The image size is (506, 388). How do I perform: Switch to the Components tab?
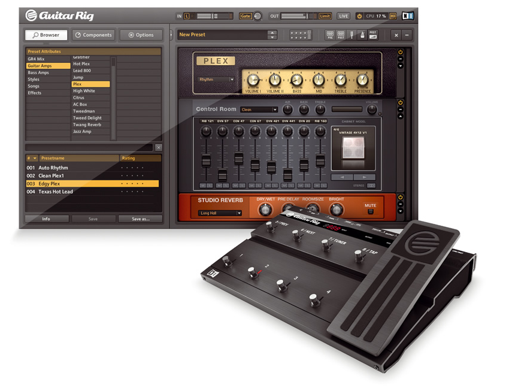tap(94, 35)
